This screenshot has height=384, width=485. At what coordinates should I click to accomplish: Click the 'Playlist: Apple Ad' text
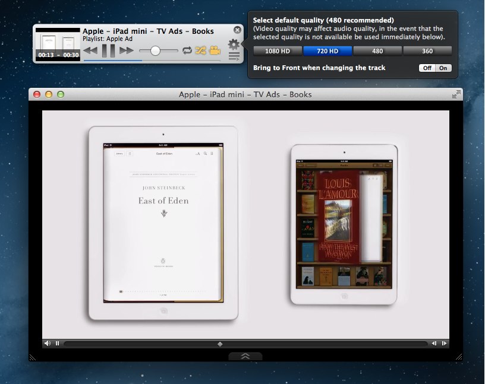point(108,39)
